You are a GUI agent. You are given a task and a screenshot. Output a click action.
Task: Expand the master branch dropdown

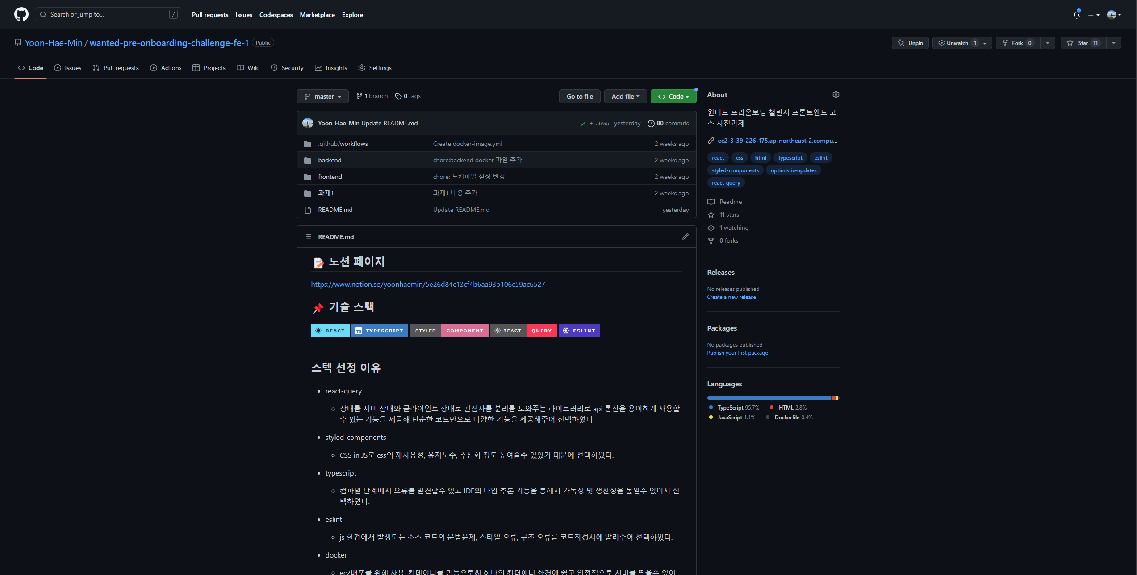click(322, 96)
